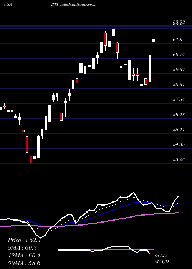Select the 57.54 price level label

[179, 99]
